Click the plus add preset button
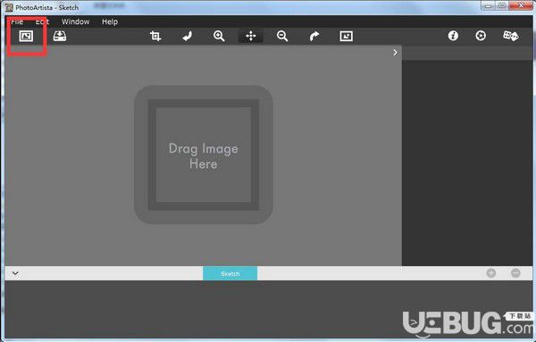The width and height of the screenshot is (536, 342). (490, 273)
